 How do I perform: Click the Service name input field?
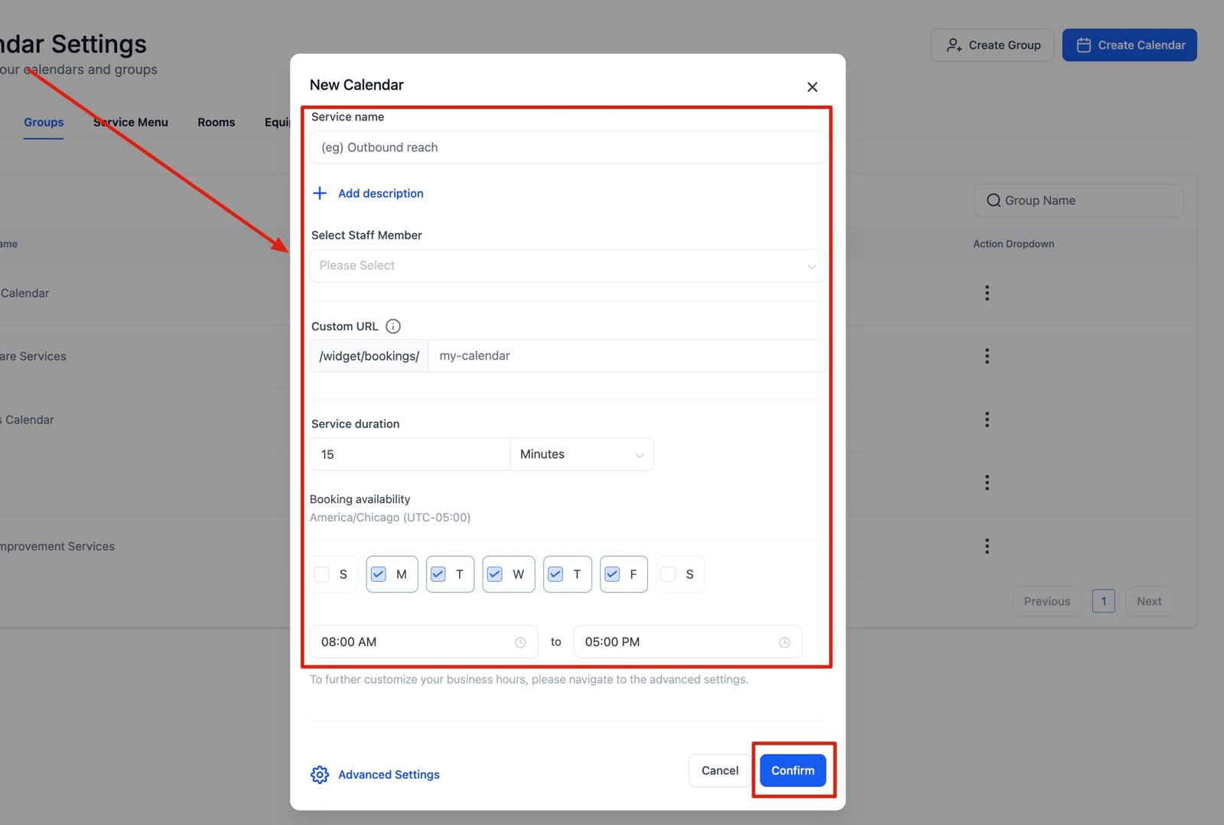[x=567, y=148]
